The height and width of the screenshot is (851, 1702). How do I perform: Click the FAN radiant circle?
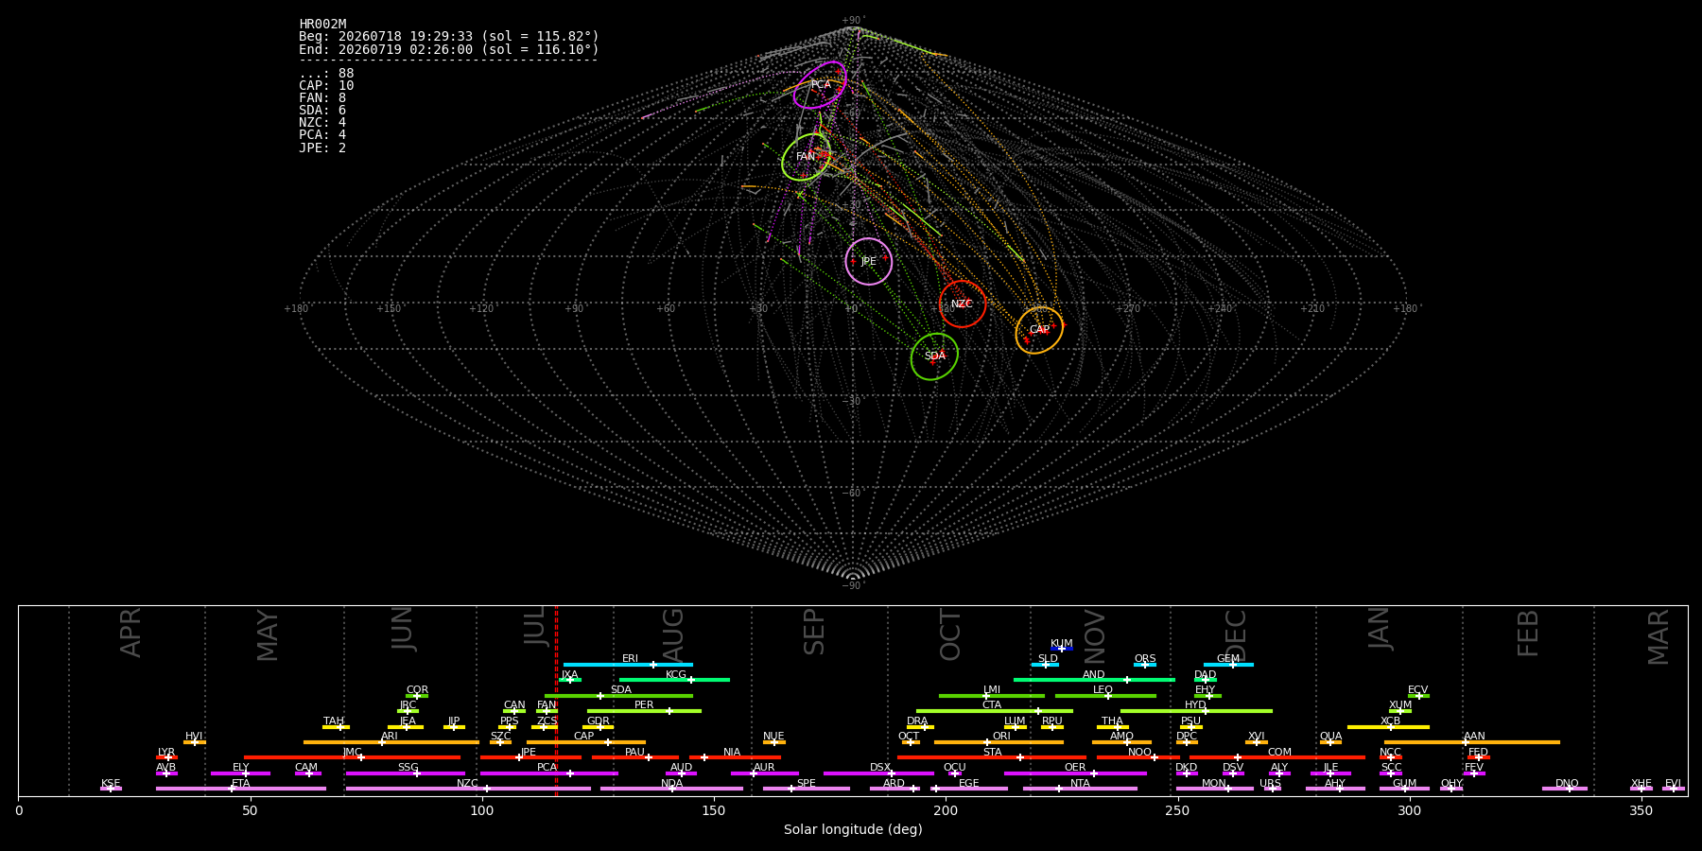click(807, 157)
